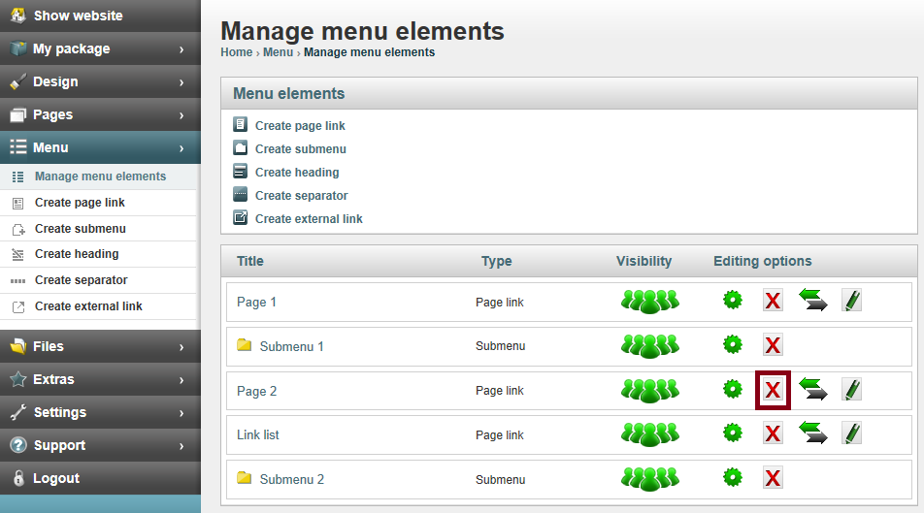This screenshot has width=924, height=513.
Task: Go to Home breadcrumb link
Action: (x=236, y=52)
